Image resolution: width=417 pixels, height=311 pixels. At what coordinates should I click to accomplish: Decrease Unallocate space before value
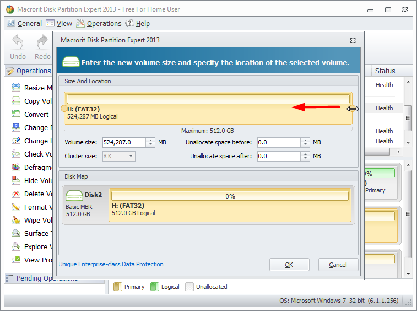[305, 145]
